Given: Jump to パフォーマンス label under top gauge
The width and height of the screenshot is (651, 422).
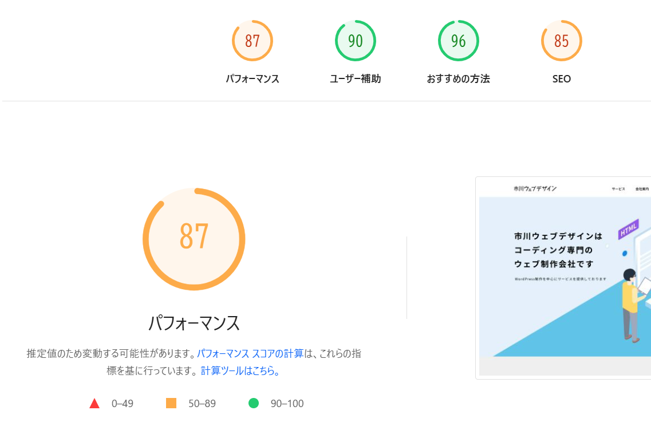Looking at the screenshot, I should tap(252, 79).
